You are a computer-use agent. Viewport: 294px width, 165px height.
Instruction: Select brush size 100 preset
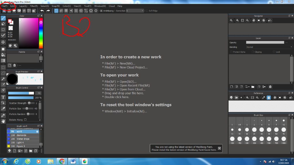point(232,140)
